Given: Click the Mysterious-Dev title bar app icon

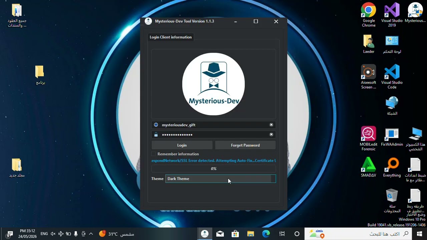Looking at the screenshot, I should pyautogui.click(x=148, y=21).
